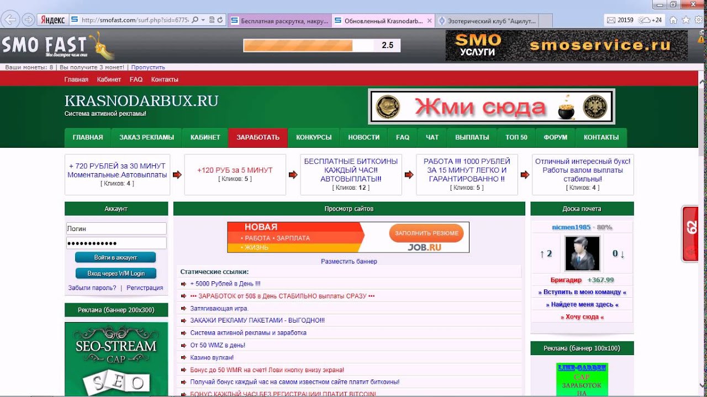Close the 'Обновленный Krasnodarb...' tab
The image size is (707, 397).
tap(430, 21)
